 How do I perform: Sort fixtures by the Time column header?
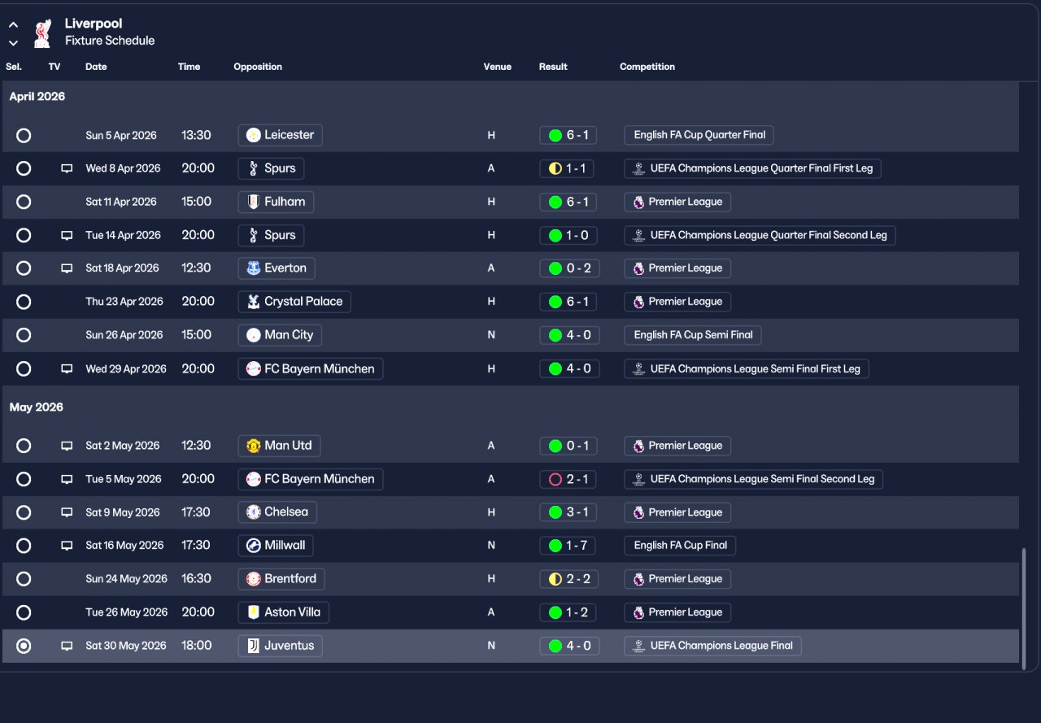[x=189, y=67]
